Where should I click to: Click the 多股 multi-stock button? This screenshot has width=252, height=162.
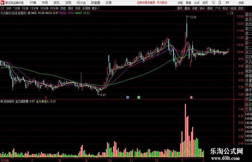tap(195, 8)
